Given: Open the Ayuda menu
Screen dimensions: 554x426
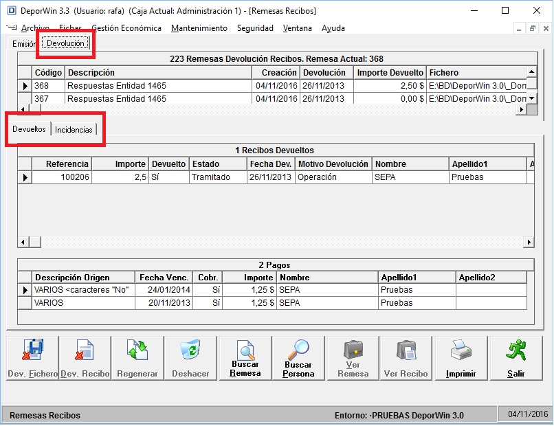Looking at the screenshot, I should coord(333,28).
